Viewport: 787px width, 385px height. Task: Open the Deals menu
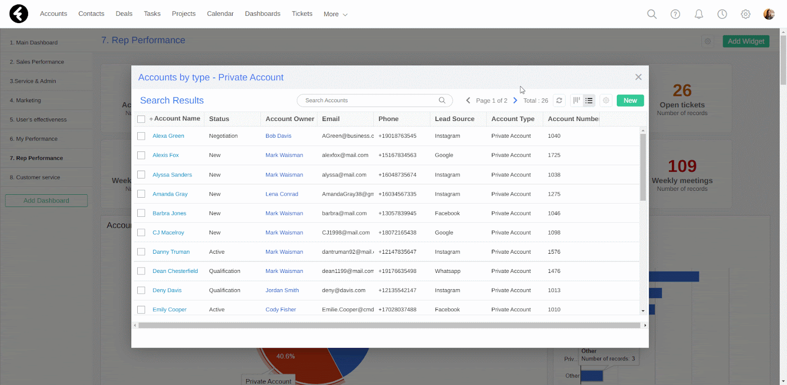coord(124,14)
